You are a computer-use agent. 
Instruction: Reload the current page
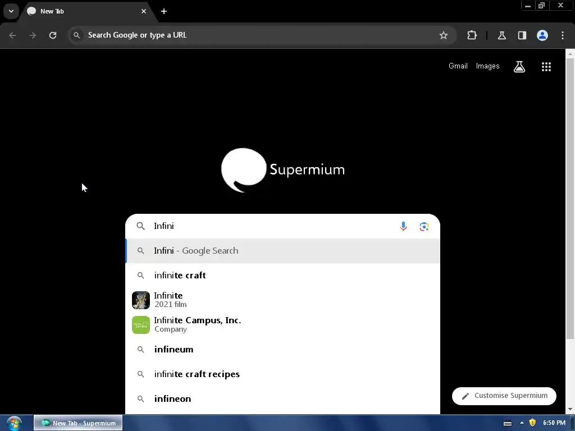click(x=53, y=35)
